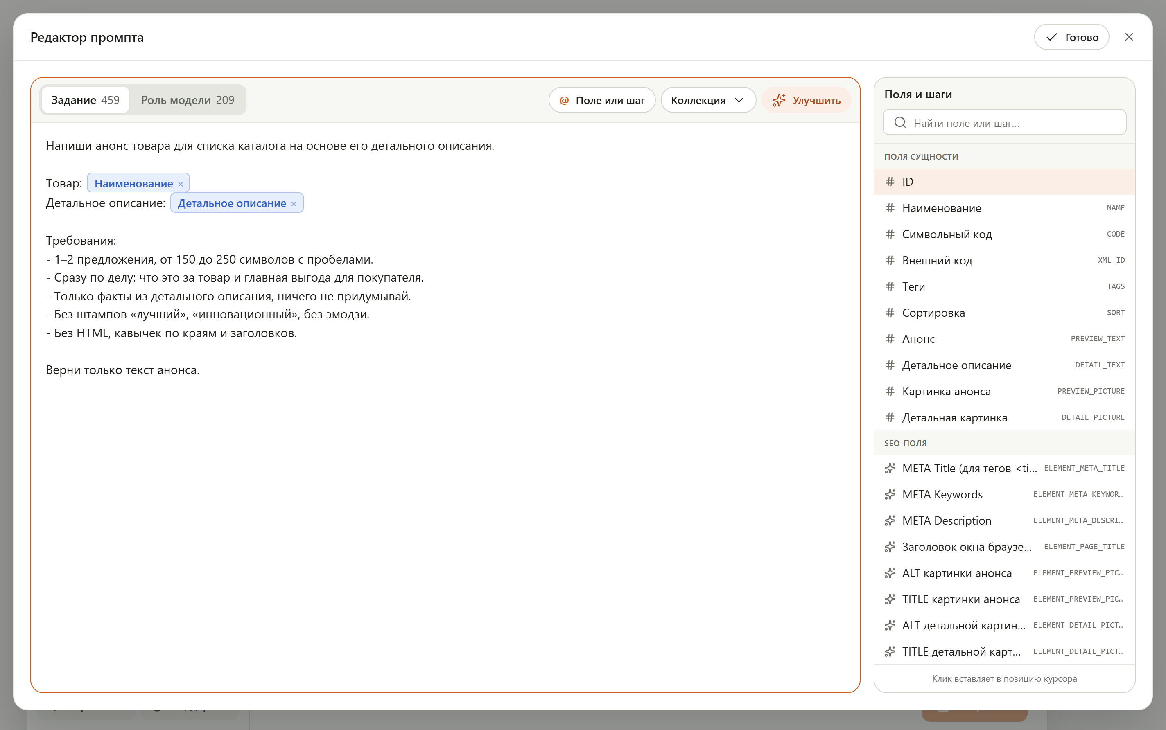Image resolution: width=1166 pixels, height=730 pixels.
Task: Click the Готово button
Action: 1071,37
